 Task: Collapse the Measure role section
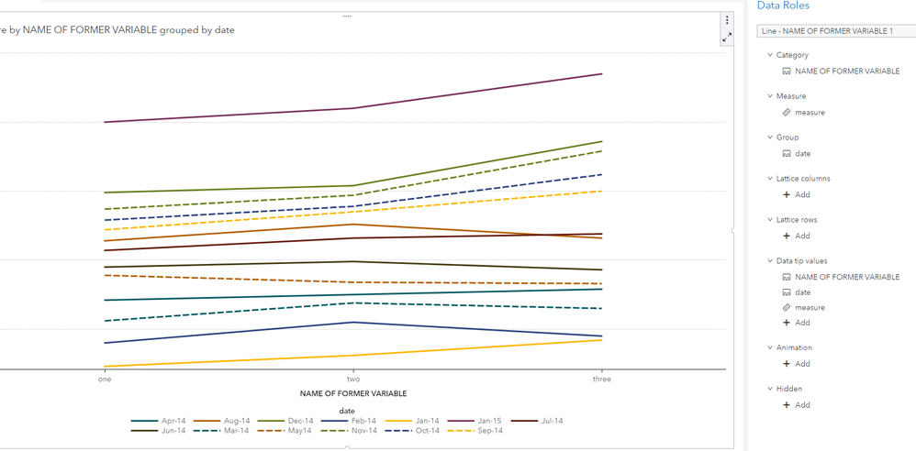[768, 96]
